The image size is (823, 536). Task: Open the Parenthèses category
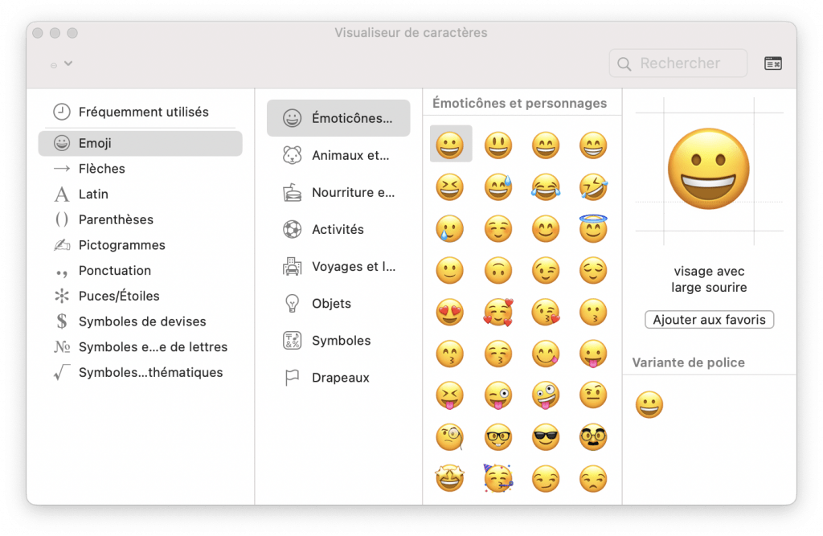click(x=140, y=219)
